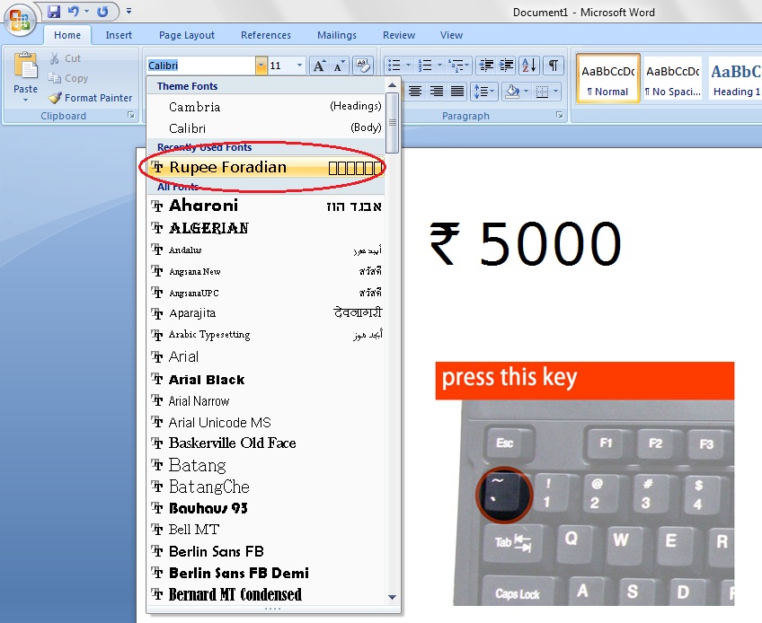Viewport: 762px width, 623px height.
Task: Switch to the Home tab
Action: point(67,35)
